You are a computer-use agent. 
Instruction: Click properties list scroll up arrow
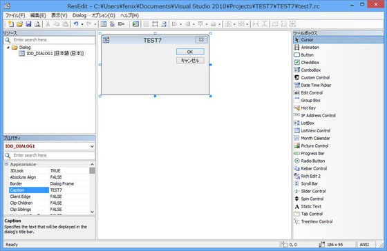[x=92, y=164]
